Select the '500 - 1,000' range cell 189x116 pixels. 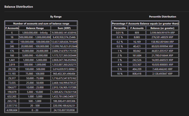click(35, 101)
